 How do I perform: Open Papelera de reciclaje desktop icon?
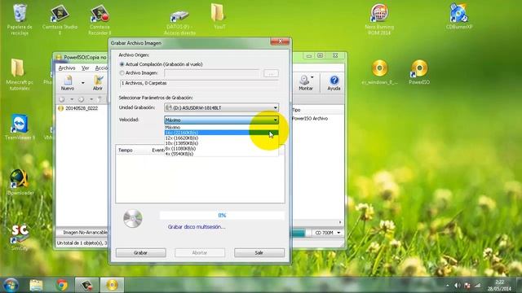point(20,20)
